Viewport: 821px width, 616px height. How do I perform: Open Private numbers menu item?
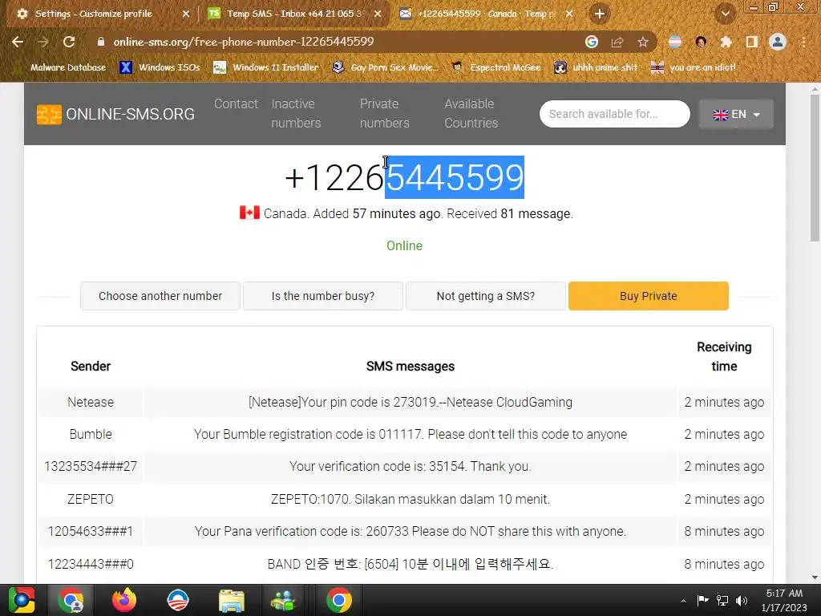pyautogui.click(x=384, y=113)
